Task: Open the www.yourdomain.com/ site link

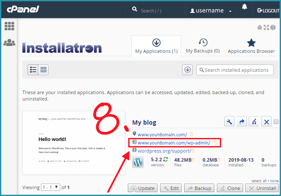Action: pyautogui.click(x=162, y=135)
